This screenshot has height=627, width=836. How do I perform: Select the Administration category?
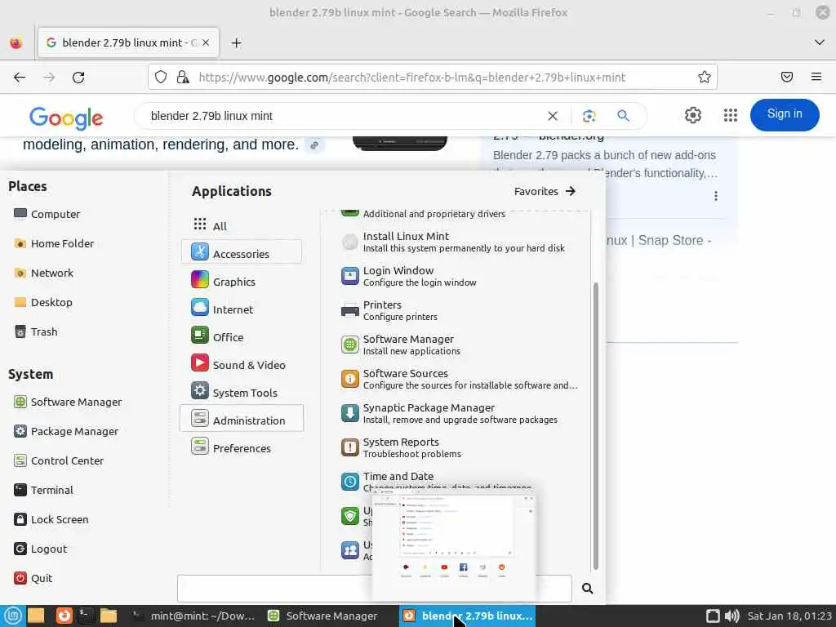(242, 419)
